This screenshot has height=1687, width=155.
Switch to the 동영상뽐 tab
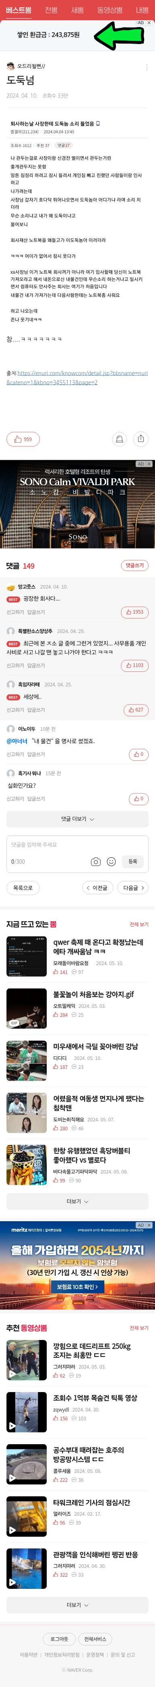109,11
